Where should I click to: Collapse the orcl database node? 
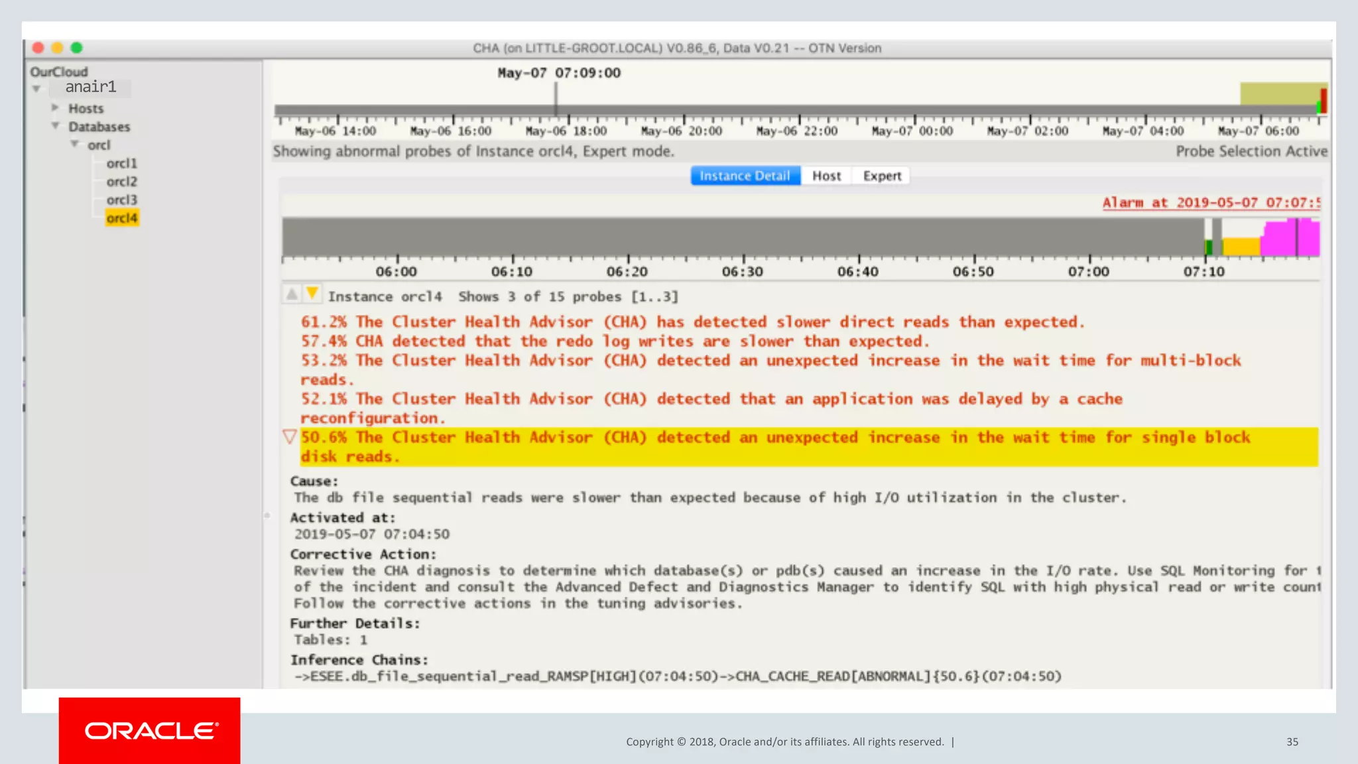coord(75,144)
